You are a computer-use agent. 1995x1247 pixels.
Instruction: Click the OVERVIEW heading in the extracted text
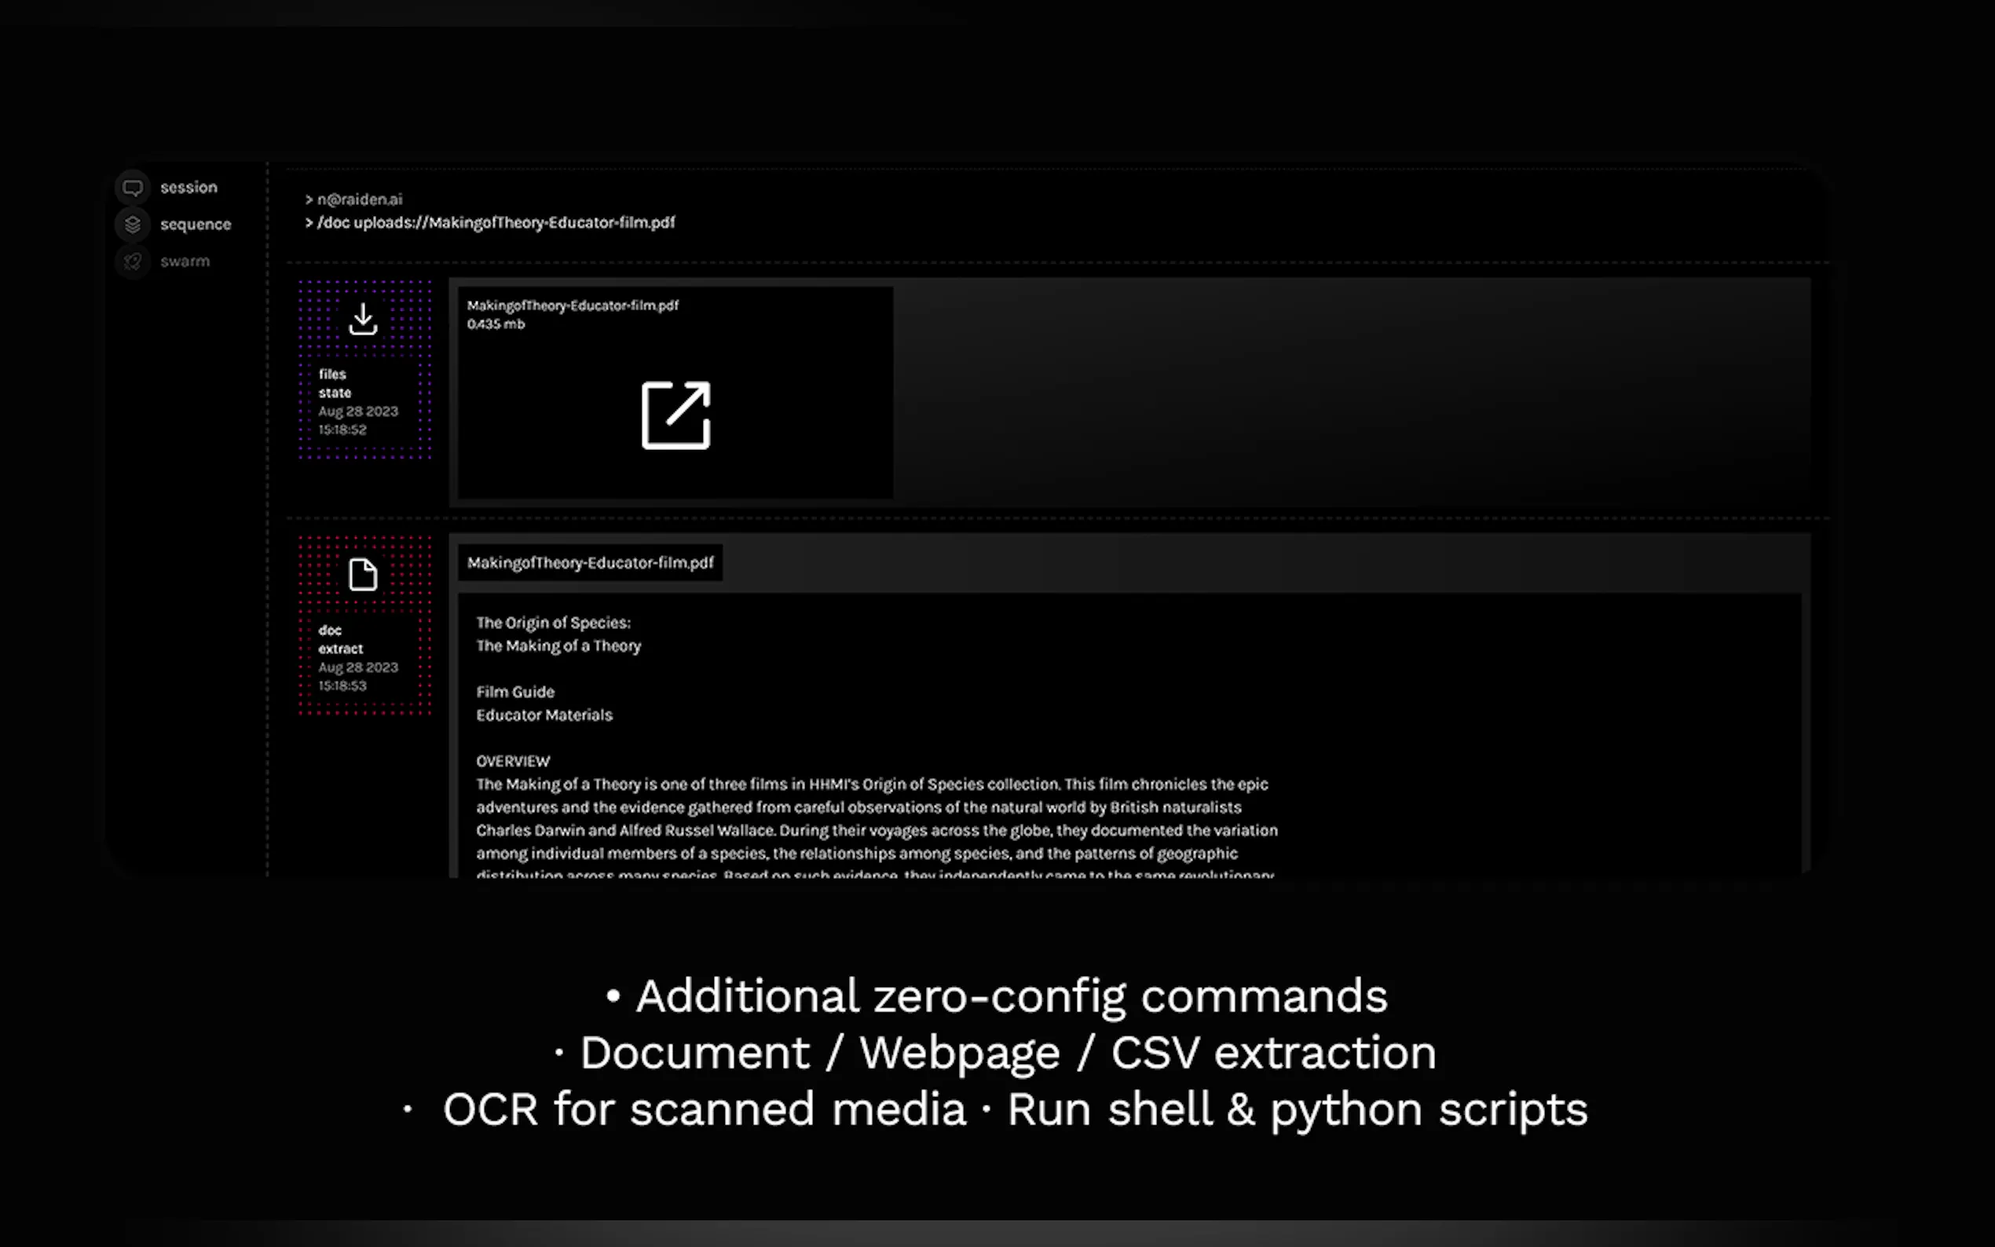pos(512,761)
